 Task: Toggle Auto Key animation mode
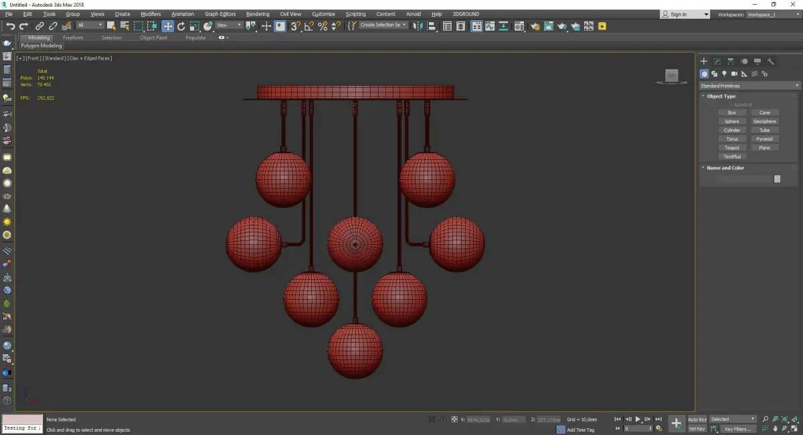point(697,420)
